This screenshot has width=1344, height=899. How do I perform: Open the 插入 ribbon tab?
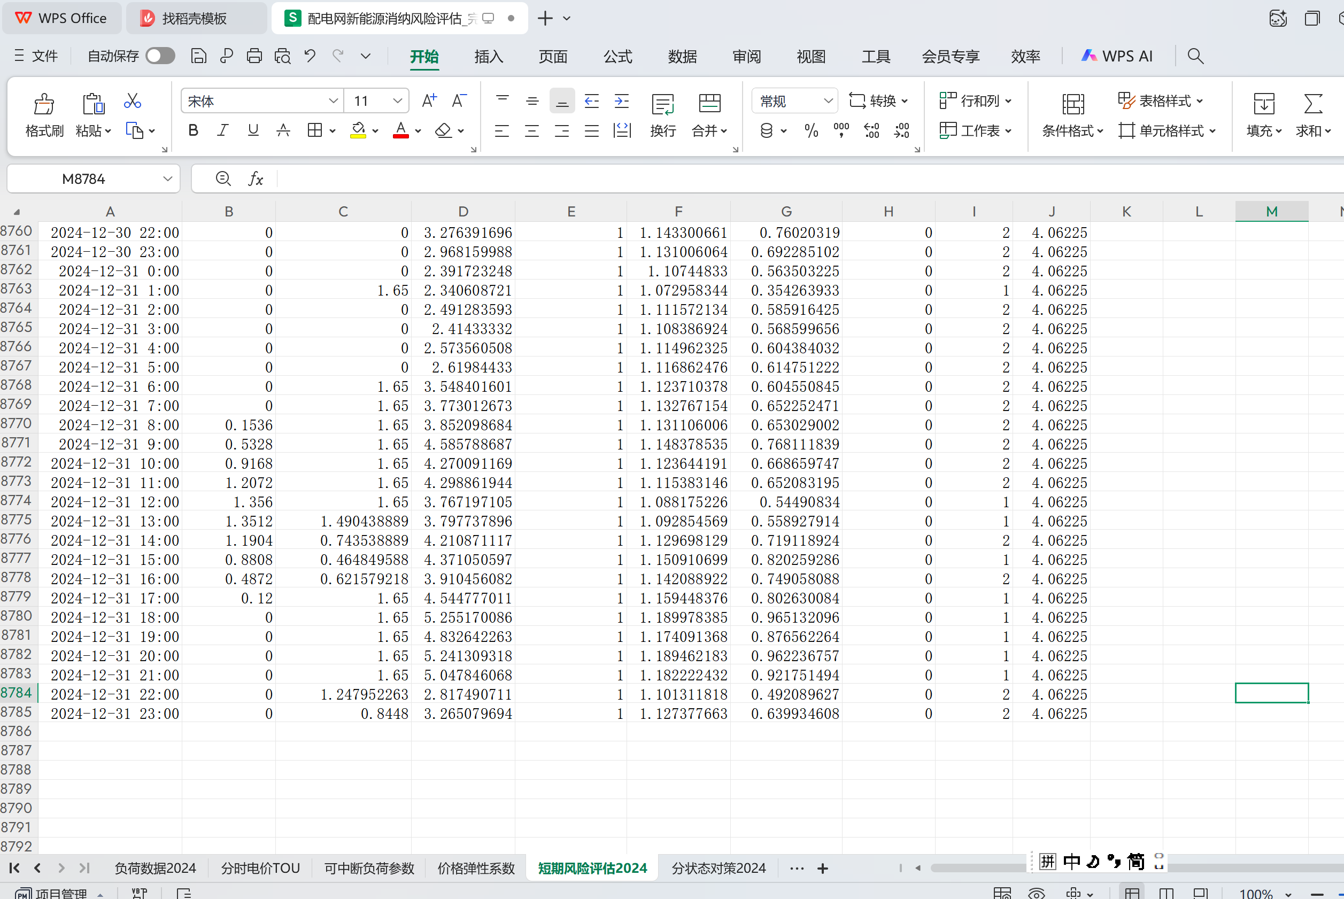point(489,56)
